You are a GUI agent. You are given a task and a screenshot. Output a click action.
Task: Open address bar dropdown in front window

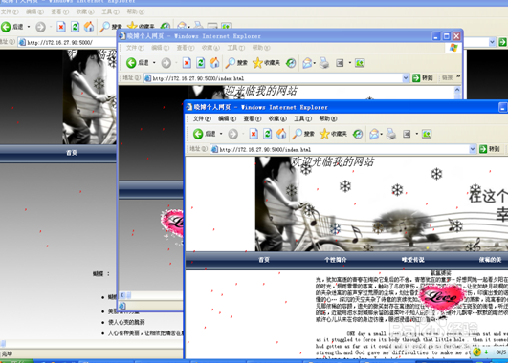coord(472,149)
